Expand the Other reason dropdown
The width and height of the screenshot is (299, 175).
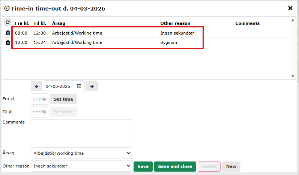(81, 166)
